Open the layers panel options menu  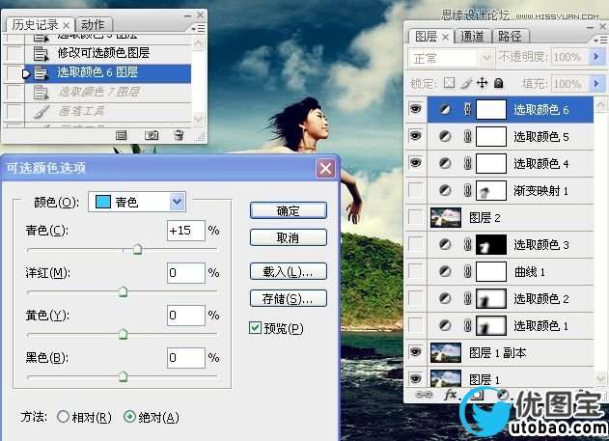click(601, 40)
